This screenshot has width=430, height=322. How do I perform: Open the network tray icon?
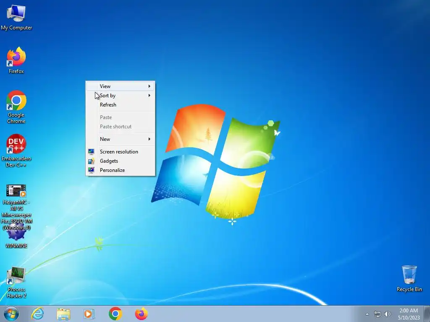click(x=378, y=314)
